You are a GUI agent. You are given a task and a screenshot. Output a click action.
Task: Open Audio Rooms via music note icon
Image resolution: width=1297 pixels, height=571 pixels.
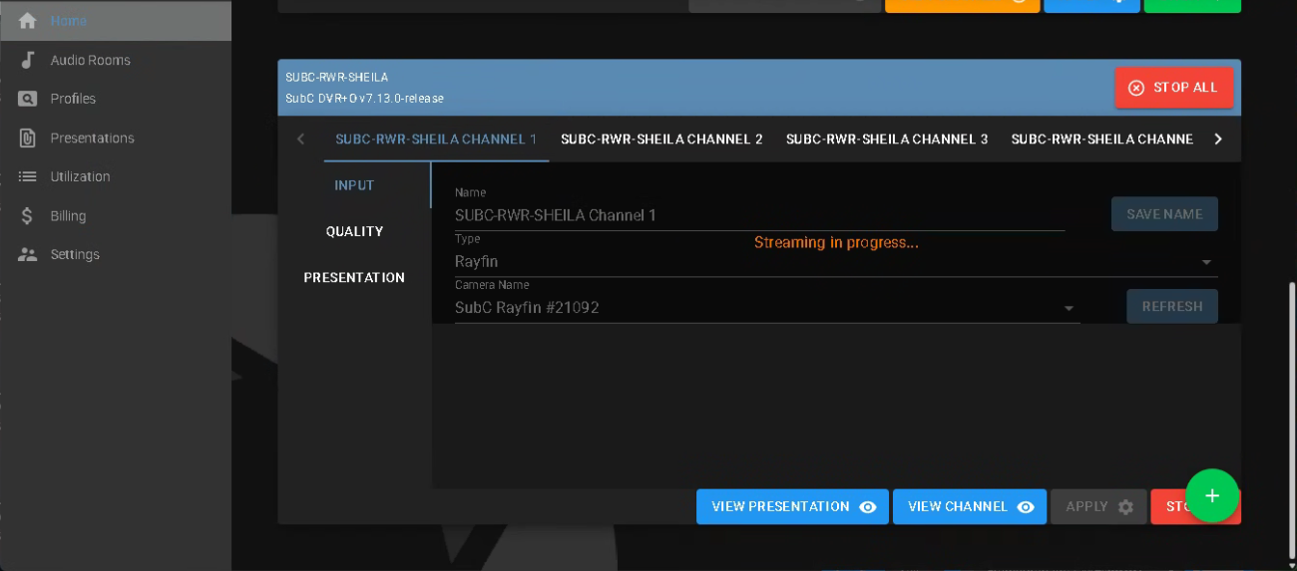click(x=28, y=60)
